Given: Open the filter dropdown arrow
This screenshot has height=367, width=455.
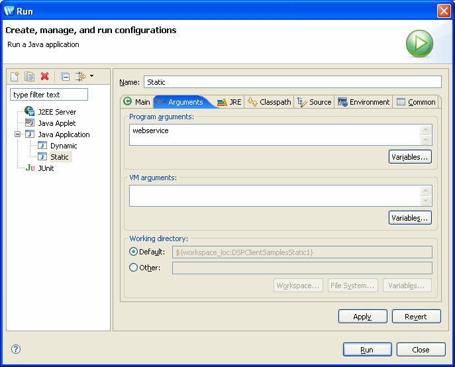Looking at the screenshot, I should click(x=91, y=76).
